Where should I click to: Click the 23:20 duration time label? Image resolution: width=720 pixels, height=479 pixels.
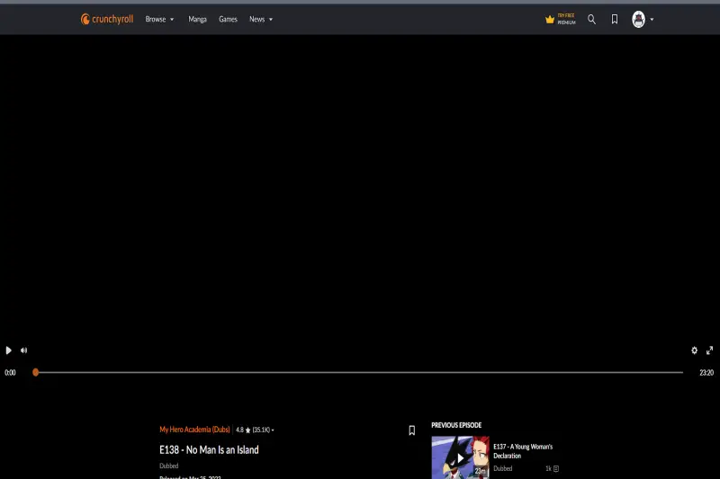[706, 373]
